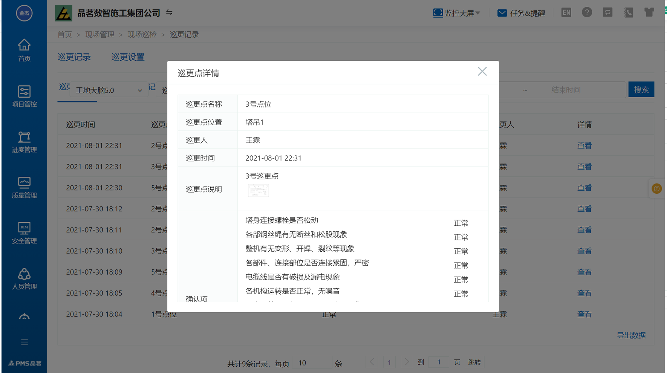
Task: Click the refresh icon in header
Action: (607, 12)
